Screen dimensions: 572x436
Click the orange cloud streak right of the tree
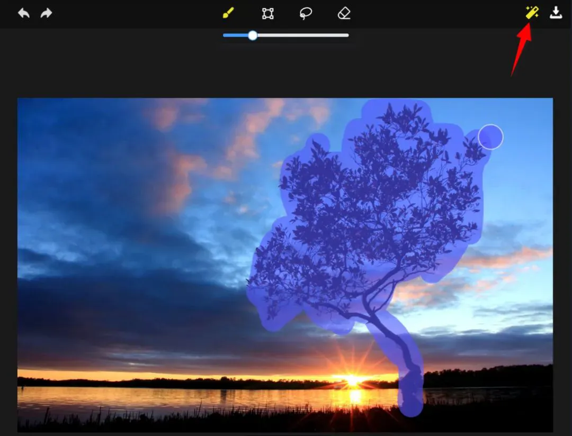pos(508,258)
